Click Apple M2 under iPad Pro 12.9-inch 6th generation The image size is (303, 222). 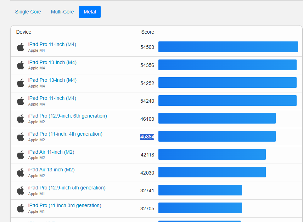[x=37, y=122]
